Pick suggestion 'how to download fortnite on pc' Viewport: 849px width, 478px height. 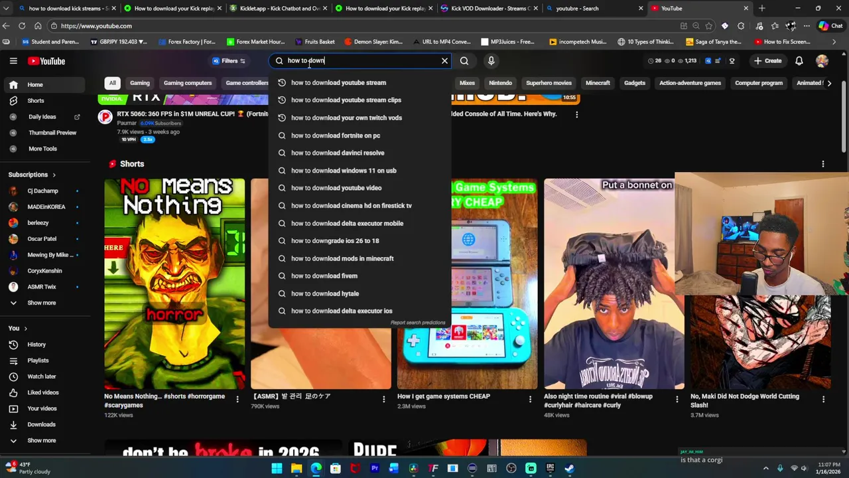coord(360,135)
